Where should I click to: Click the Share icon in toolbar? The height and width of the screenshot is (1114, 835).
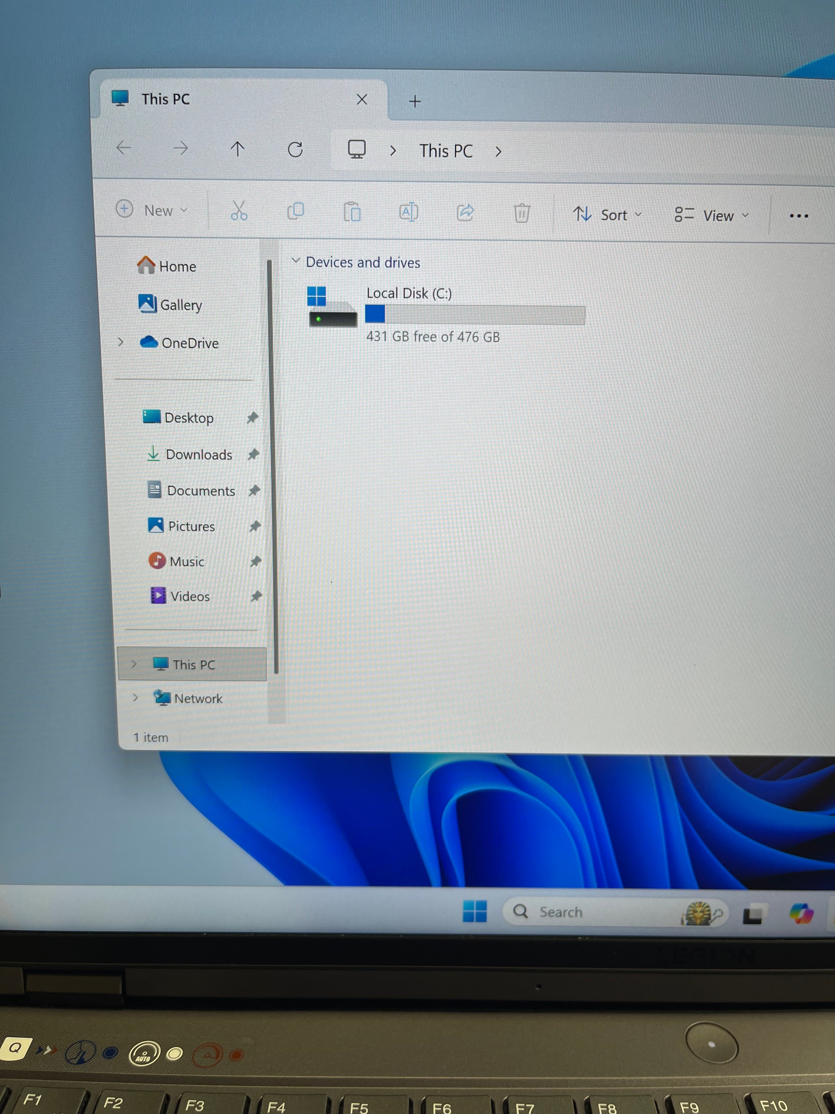pyautogui.click(x=465, y=212)
